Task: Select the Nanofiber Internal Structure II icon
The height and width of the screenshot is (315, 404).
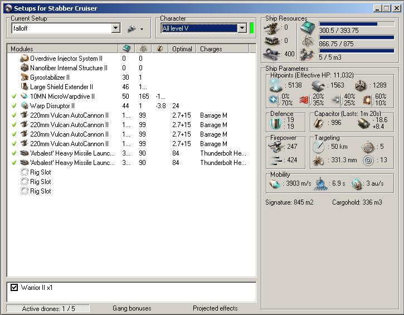Action: pyautogui.click(x=24, y=68)
